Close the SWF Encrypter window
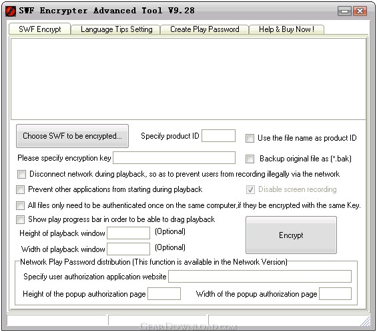Image resolution: width=377 pixels, height=332 pixels. point(360,11)
